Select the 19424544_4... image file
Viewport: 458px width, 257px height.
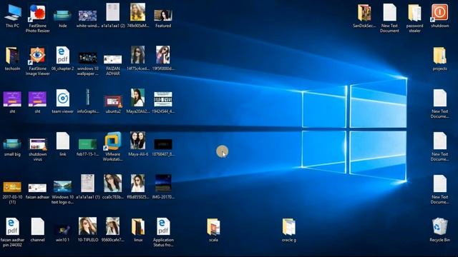tap(163, 99)
